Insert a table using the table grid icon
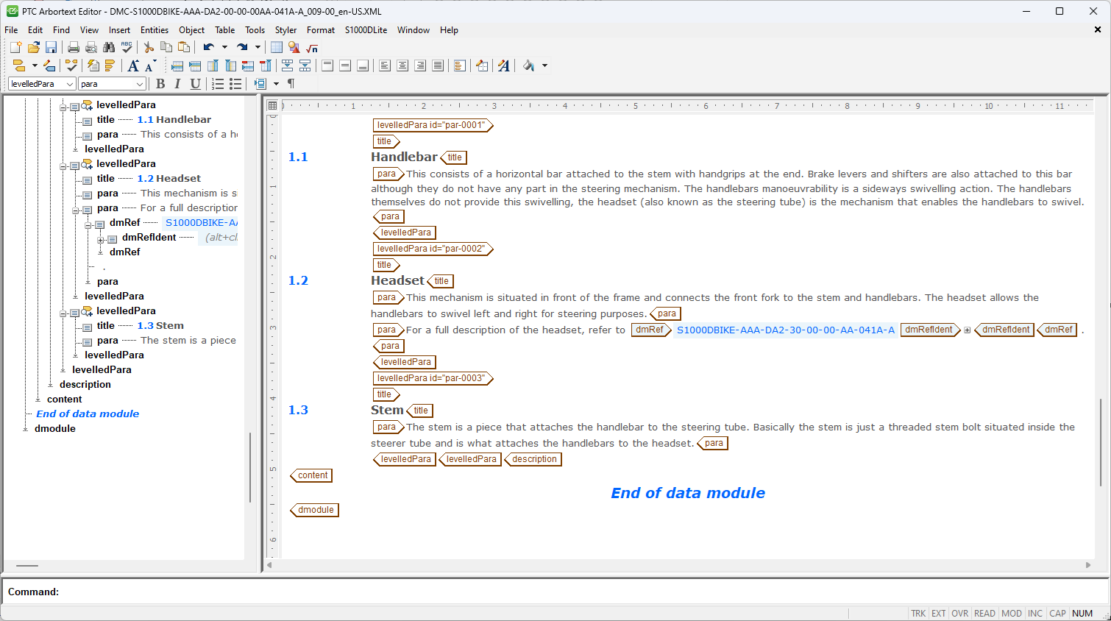The image size is (1111, 621). pyautogui.click(x=277, y=47)
